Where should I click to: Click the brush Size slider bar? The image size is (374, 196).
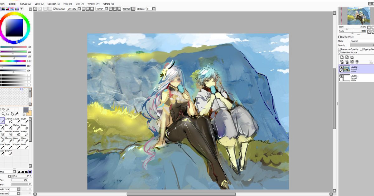pyautogui.click(x=22, y=176)
